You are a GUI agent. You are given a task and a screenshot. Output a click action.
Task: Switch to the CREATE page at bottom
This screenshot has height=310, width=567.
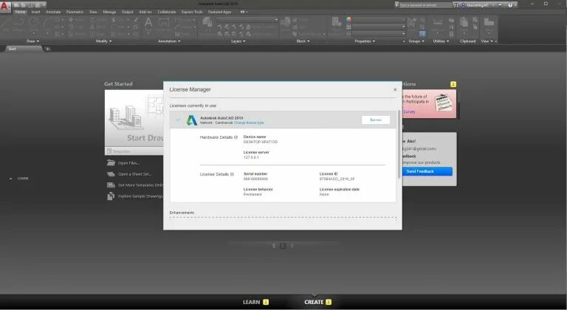(317, 302)
